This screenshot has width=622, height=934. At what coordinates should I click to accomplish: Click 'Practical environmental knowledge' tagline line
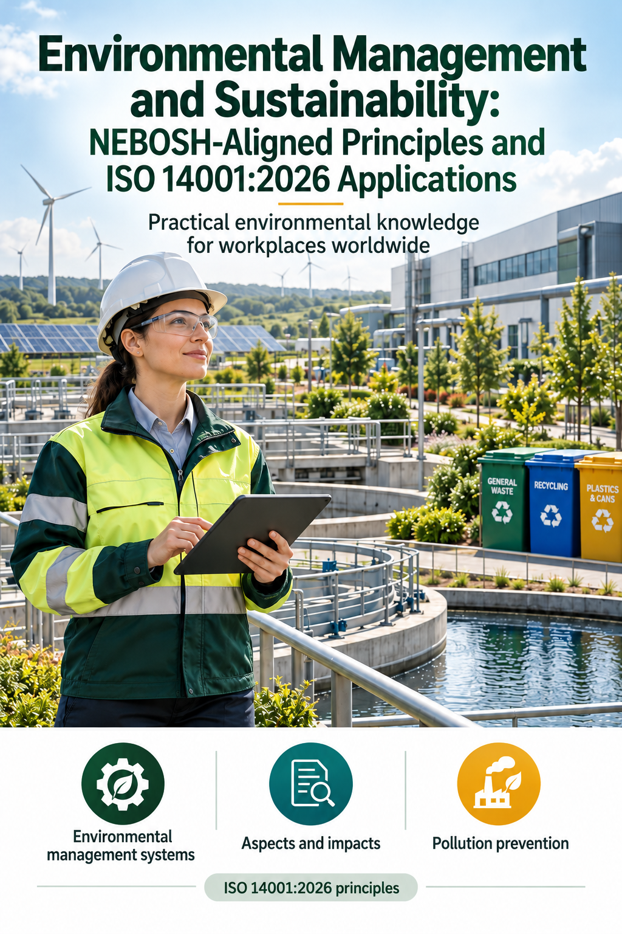313,223
